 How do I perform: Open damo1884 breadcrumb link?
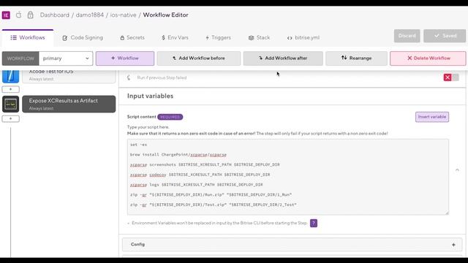click(89, 15)
